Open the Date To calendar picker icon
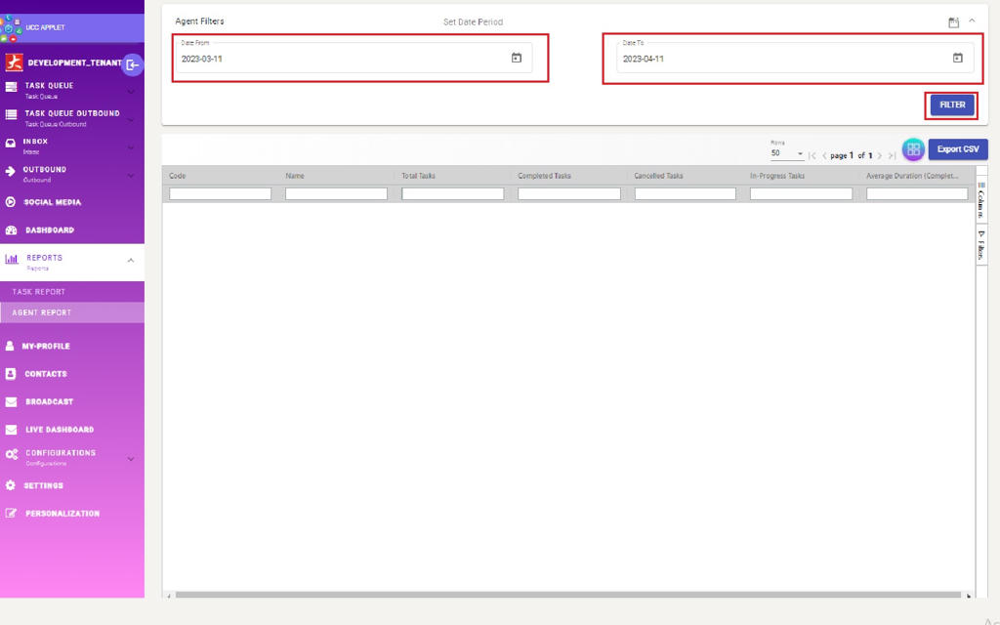 tap(957, 59)
